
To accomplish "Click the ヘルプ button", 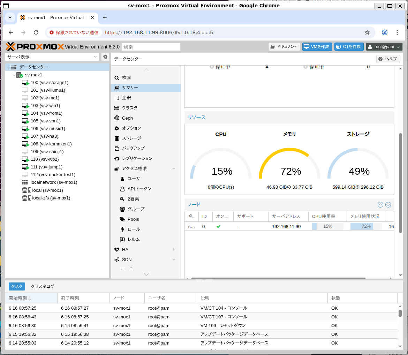I will click(388, 59).
